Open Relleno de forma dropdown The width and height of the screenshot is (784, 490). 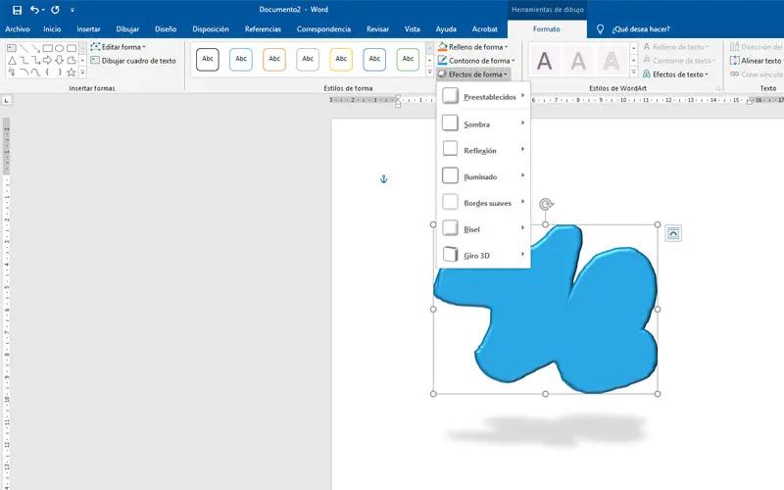tap(472, 47)
